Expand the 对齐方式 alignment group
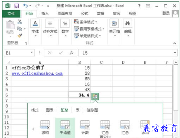This screenshot has height=138, width=180. 50,28
